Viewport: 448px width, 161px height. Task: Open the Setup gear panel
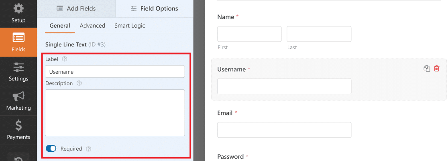coord(18,13)
